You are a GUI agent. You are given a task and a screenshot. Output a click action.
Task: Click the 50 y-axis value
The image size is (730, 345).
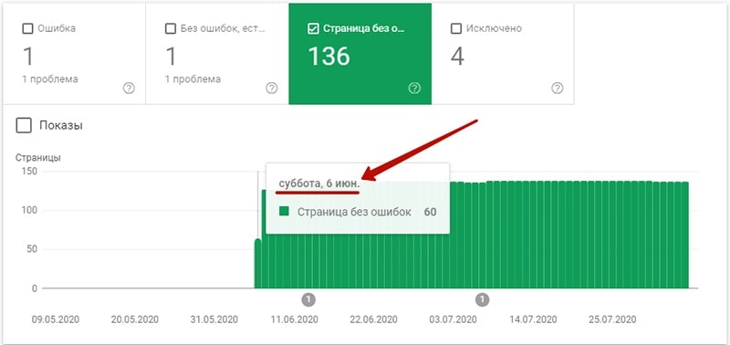point(32,249)
